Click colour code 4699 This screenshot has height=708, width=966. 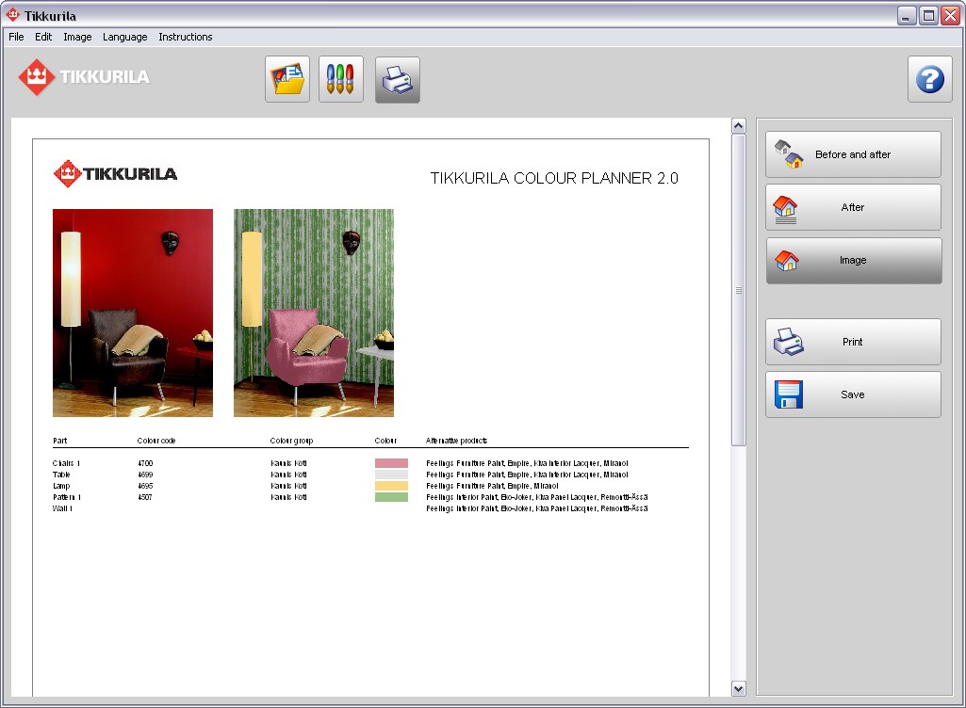point(145,475)
